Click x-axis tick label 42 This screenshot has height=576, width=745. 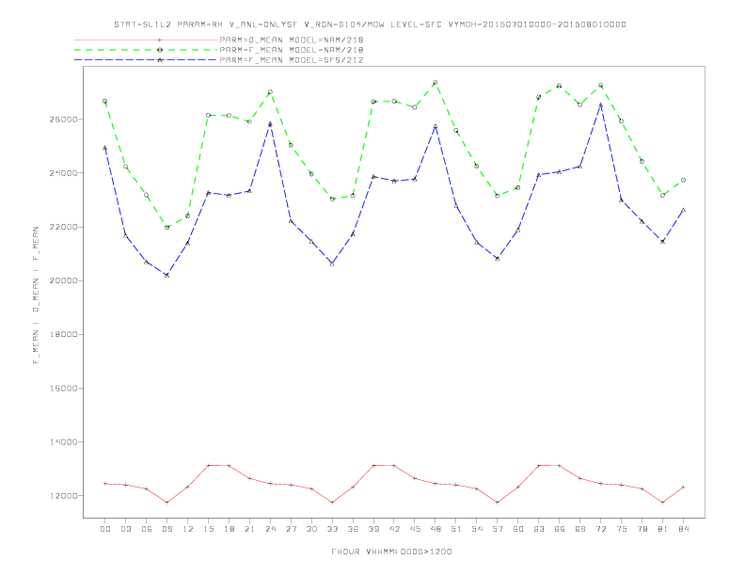click(394, 529)
